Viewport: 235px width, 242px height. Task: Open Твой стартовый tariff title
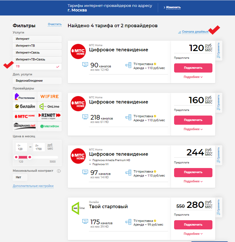(x=108, y=206)
